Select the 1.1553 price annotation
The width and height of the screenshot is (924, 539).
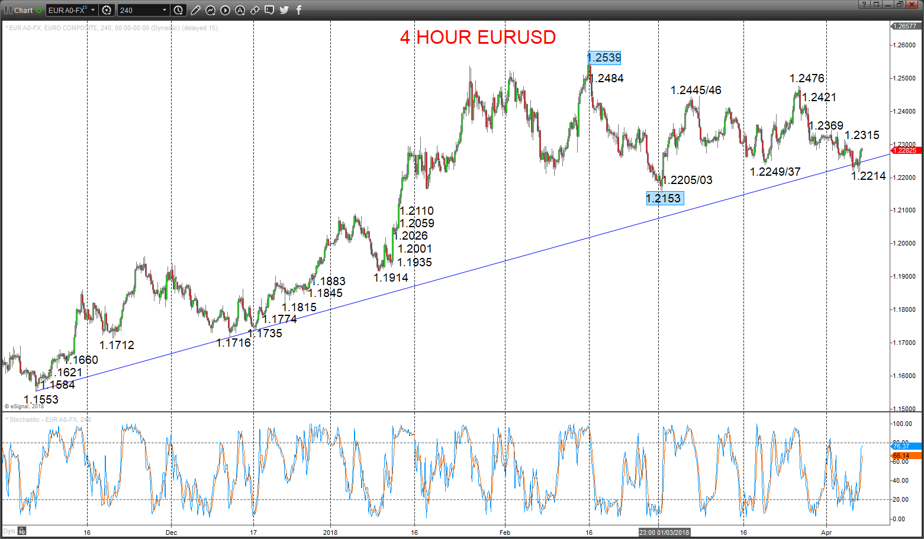(41, 399)
